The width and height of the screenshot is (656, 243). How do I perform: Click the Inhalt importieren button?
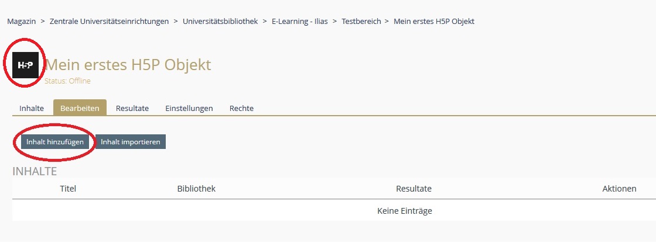click(x=131, y=142)
